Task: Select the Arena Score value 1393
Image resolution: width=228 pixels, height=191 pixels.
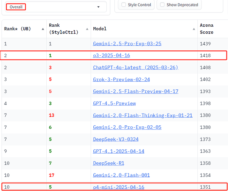Action: [205, 91]
